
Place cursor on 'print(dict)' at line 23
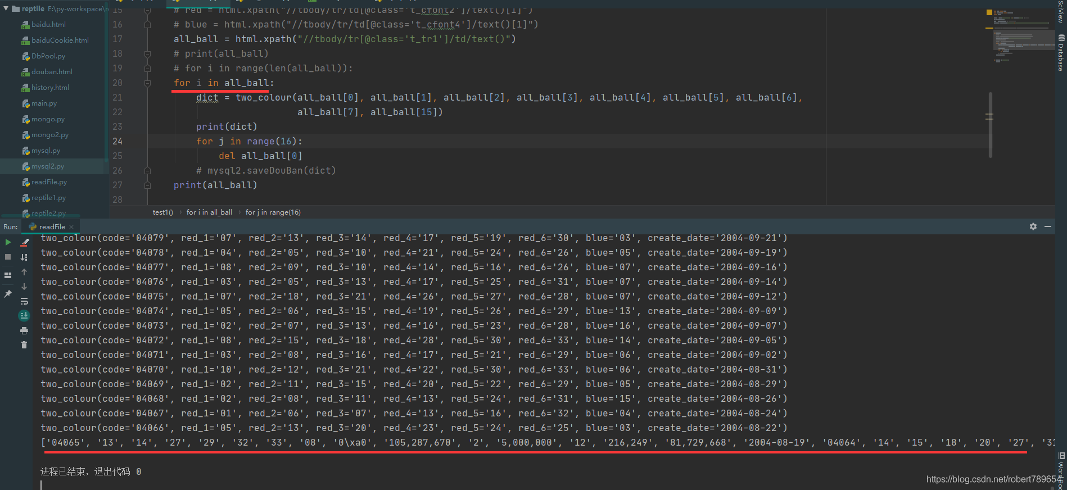227,127
